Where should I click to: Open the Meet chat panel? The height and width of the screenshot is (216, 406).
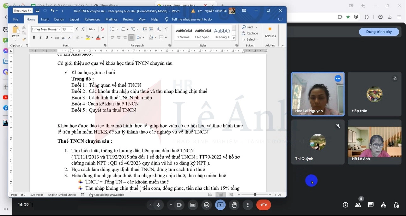coord(371,205)
